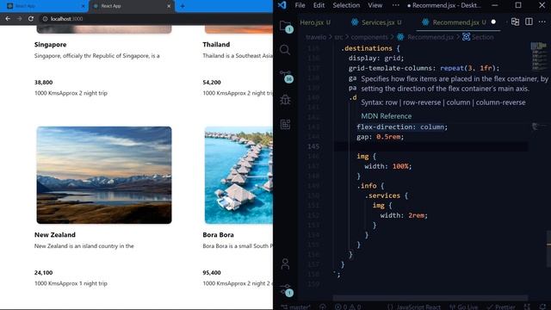551x310 pixels.
Task: Open the Manage settings icon
Action: (287, 290)
